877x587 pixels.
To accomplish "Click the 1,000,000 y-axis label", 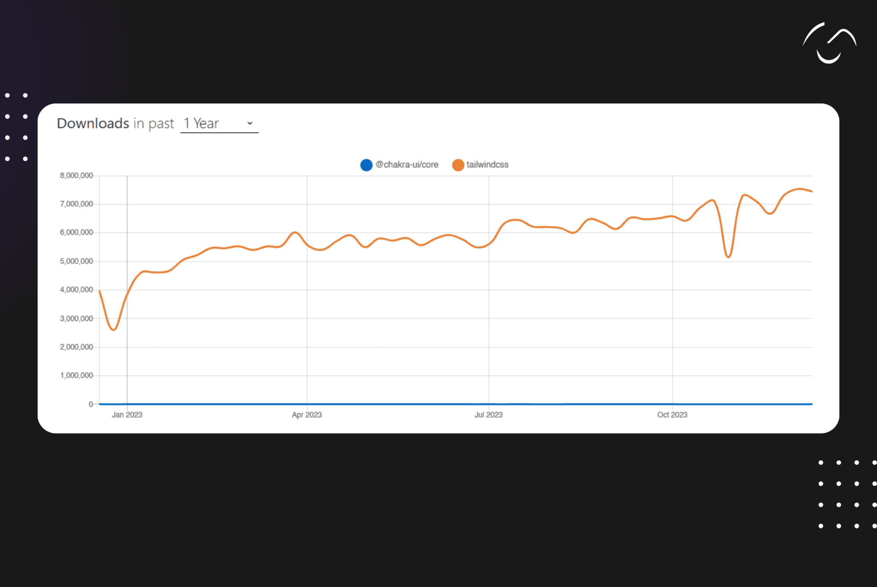I will coord(76,376).
